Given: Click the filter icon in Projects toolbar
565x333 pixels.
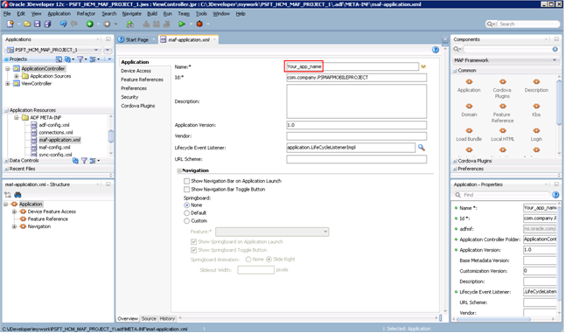Looking at the screenshot, I should point(80,59).
